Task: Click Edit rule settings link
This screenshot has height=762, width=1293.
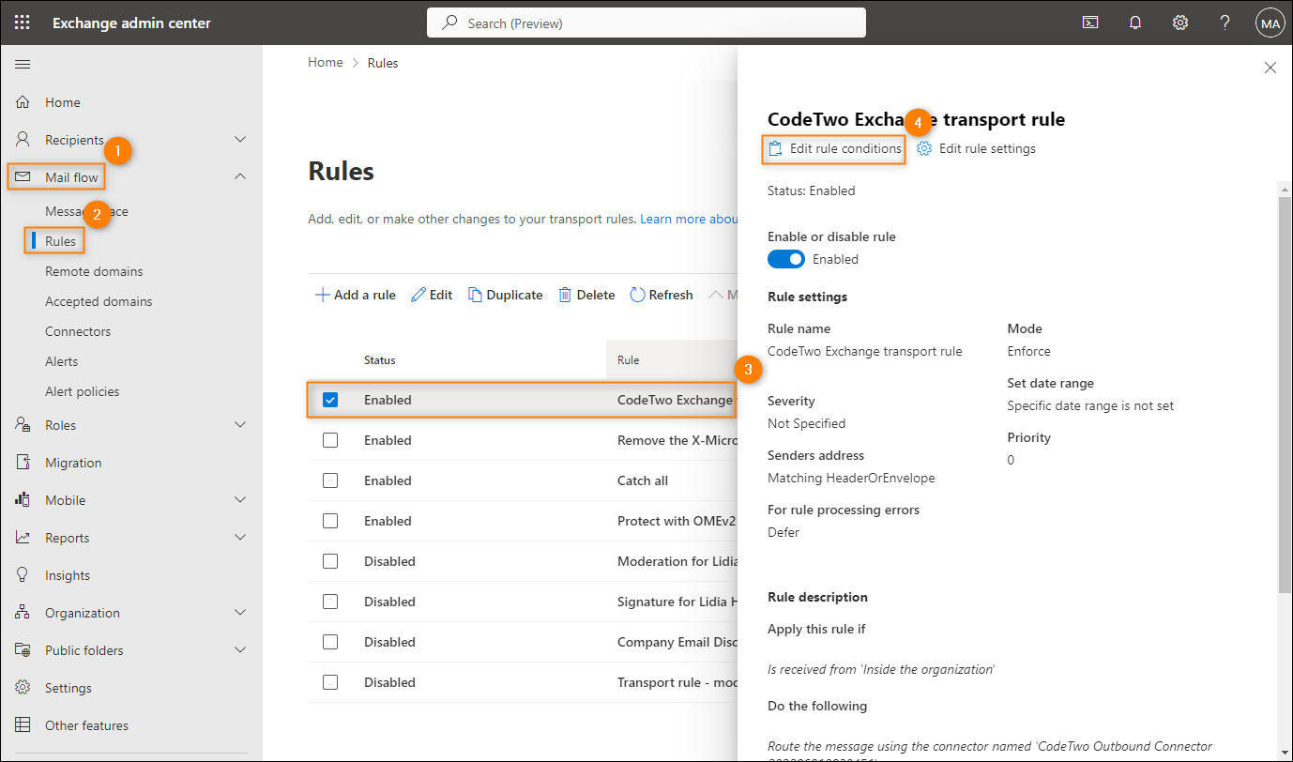Action: (x=977, y=148)
